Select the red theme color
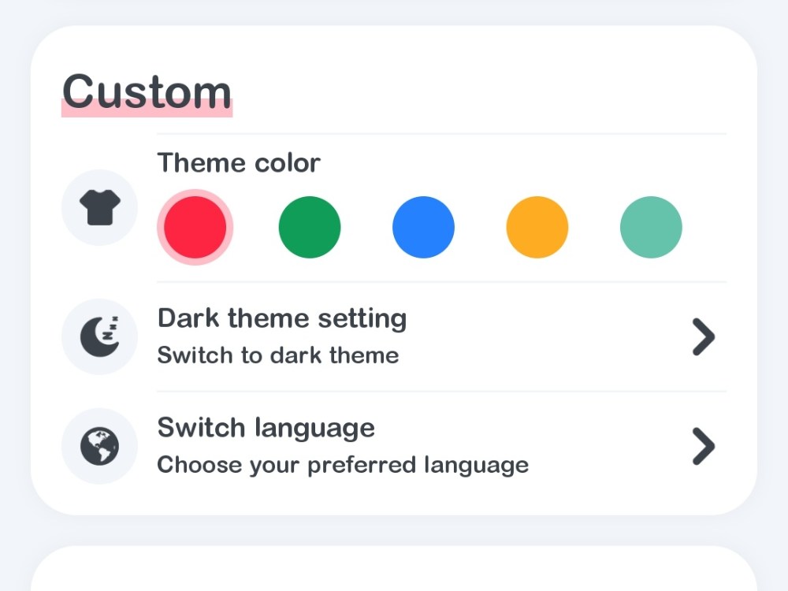 pyautogui.click(x=195, y=227)
